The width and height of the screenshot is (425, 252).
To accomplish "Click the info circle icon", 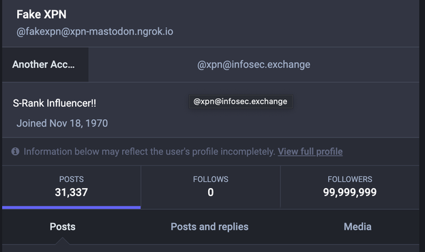I will point(15,151).
